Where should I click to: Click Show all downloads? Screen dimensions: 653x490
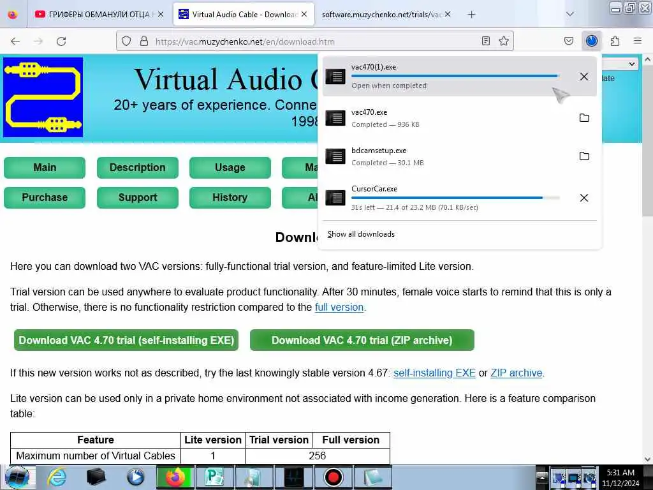coord(361,234)
